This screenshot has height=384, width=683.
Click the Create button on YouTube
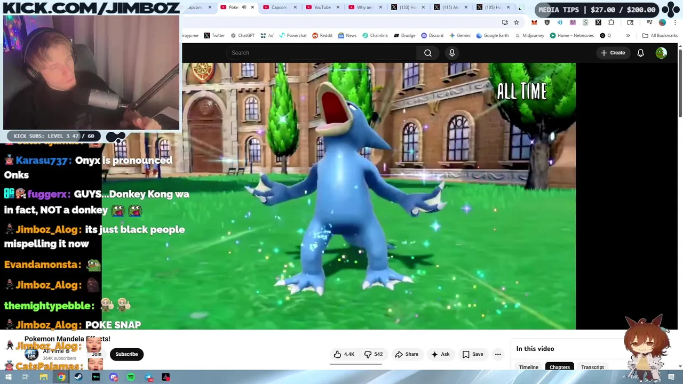click(x=613, y=53)
